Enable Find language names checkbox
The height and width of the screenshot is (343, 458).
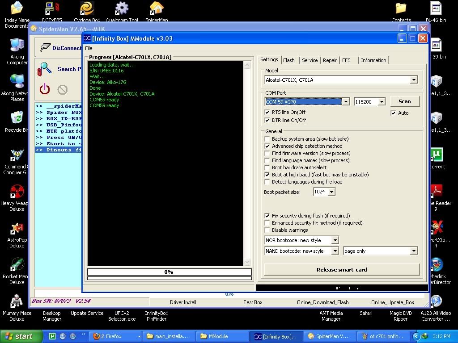pyautogui.click(x=267, y=160)
